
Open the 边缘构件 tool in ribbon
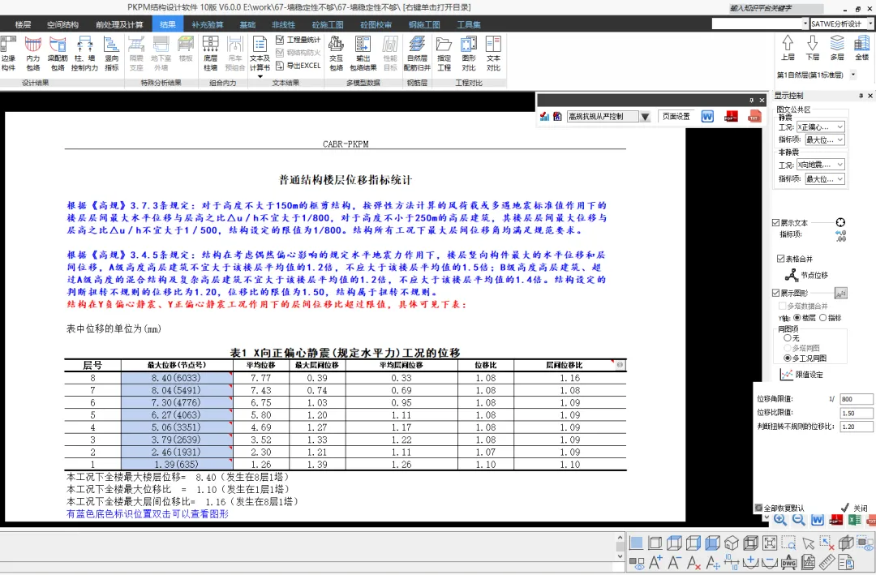pyautogui.click(x=8, y=53)
